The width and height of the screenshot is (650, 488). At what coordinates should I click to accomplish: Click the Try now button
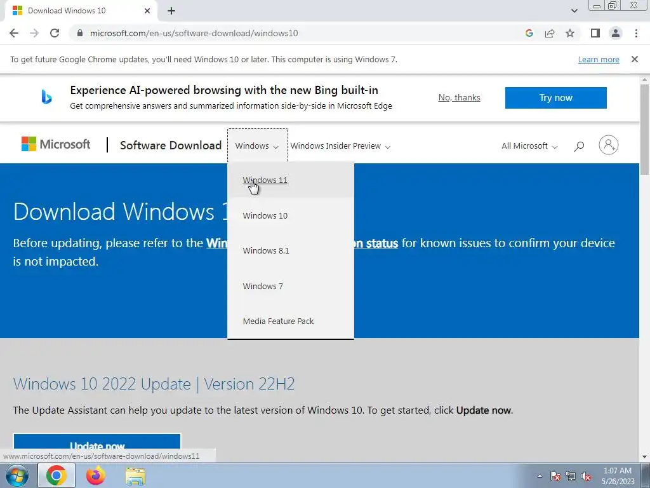pos(556,98)
